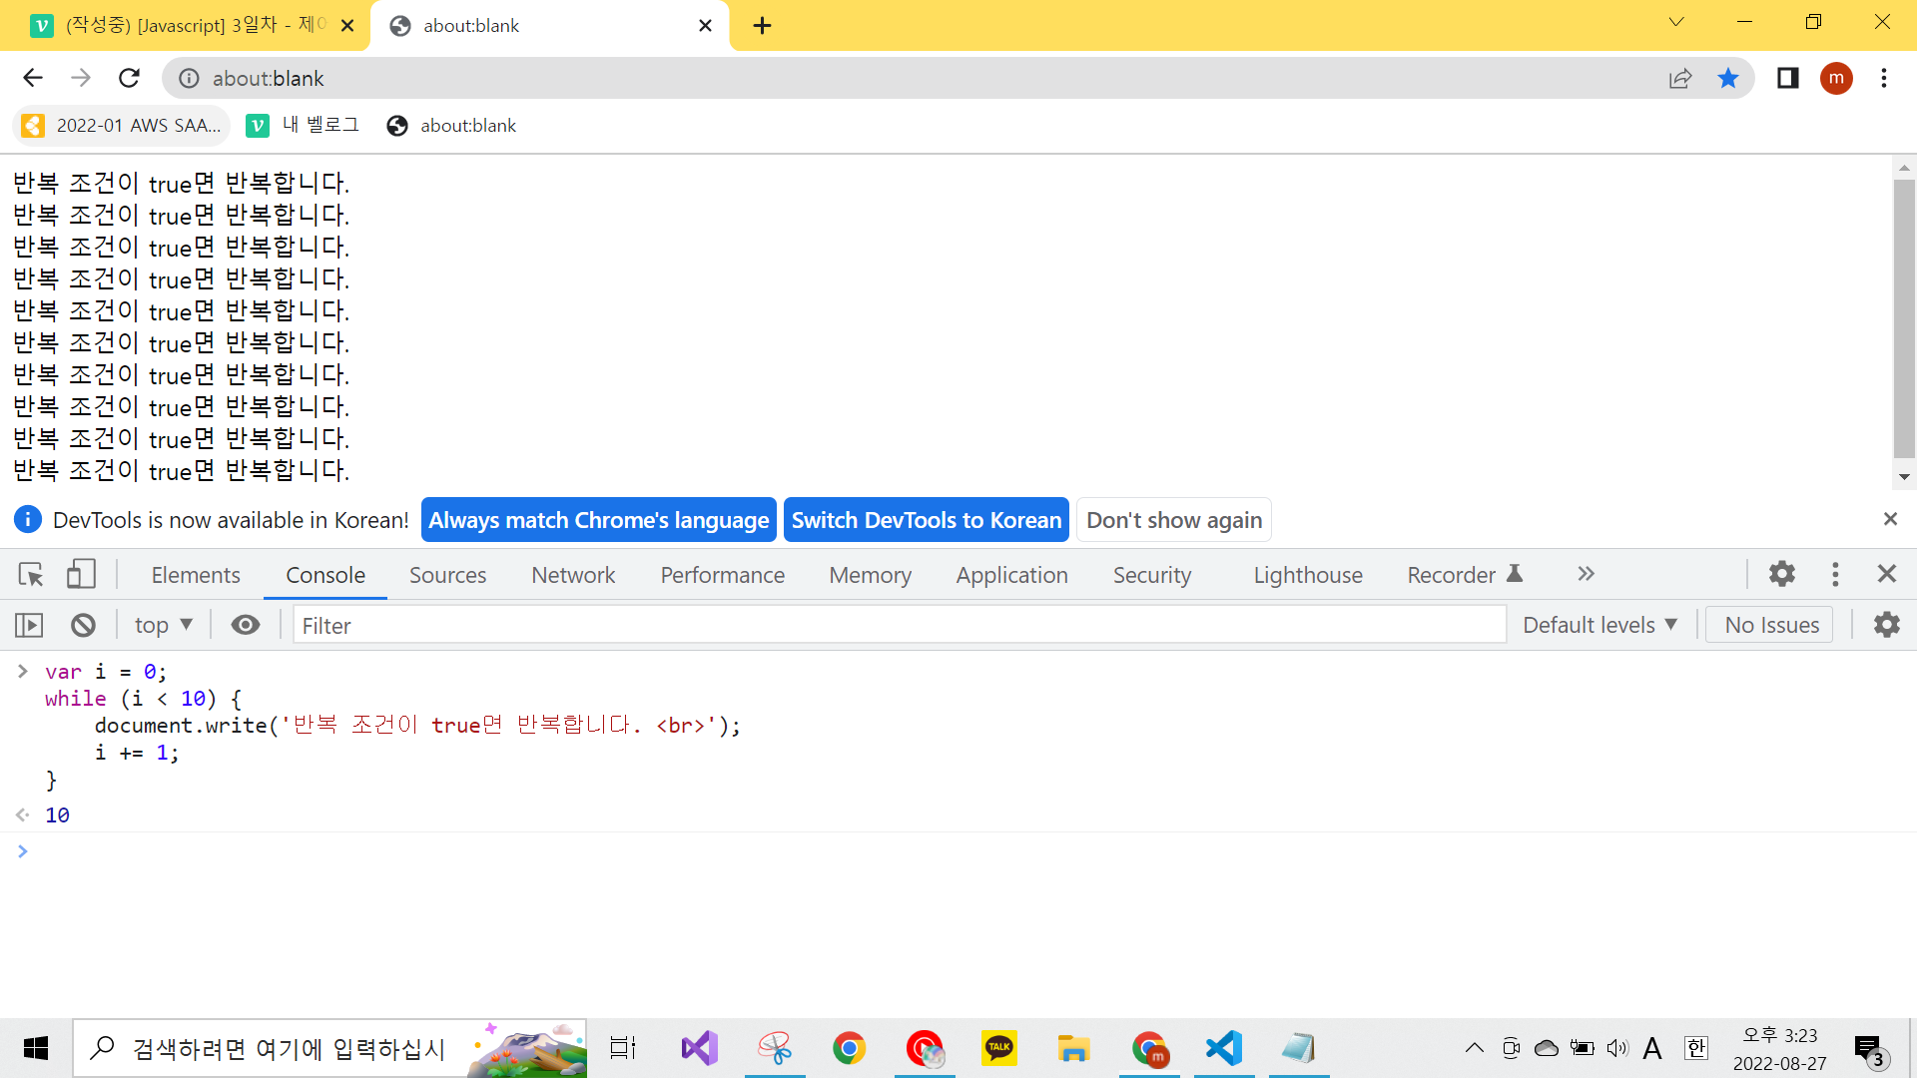Click Don't show again button
Viewport: 1917px width, 1078px height.
point(1173,520)
